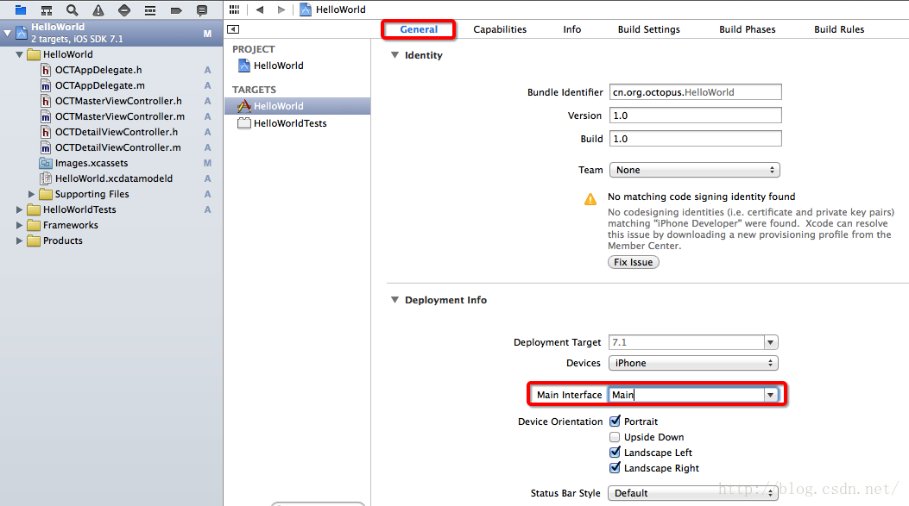Toggle the Landscape Right checkbox

[x=615, y=468]
